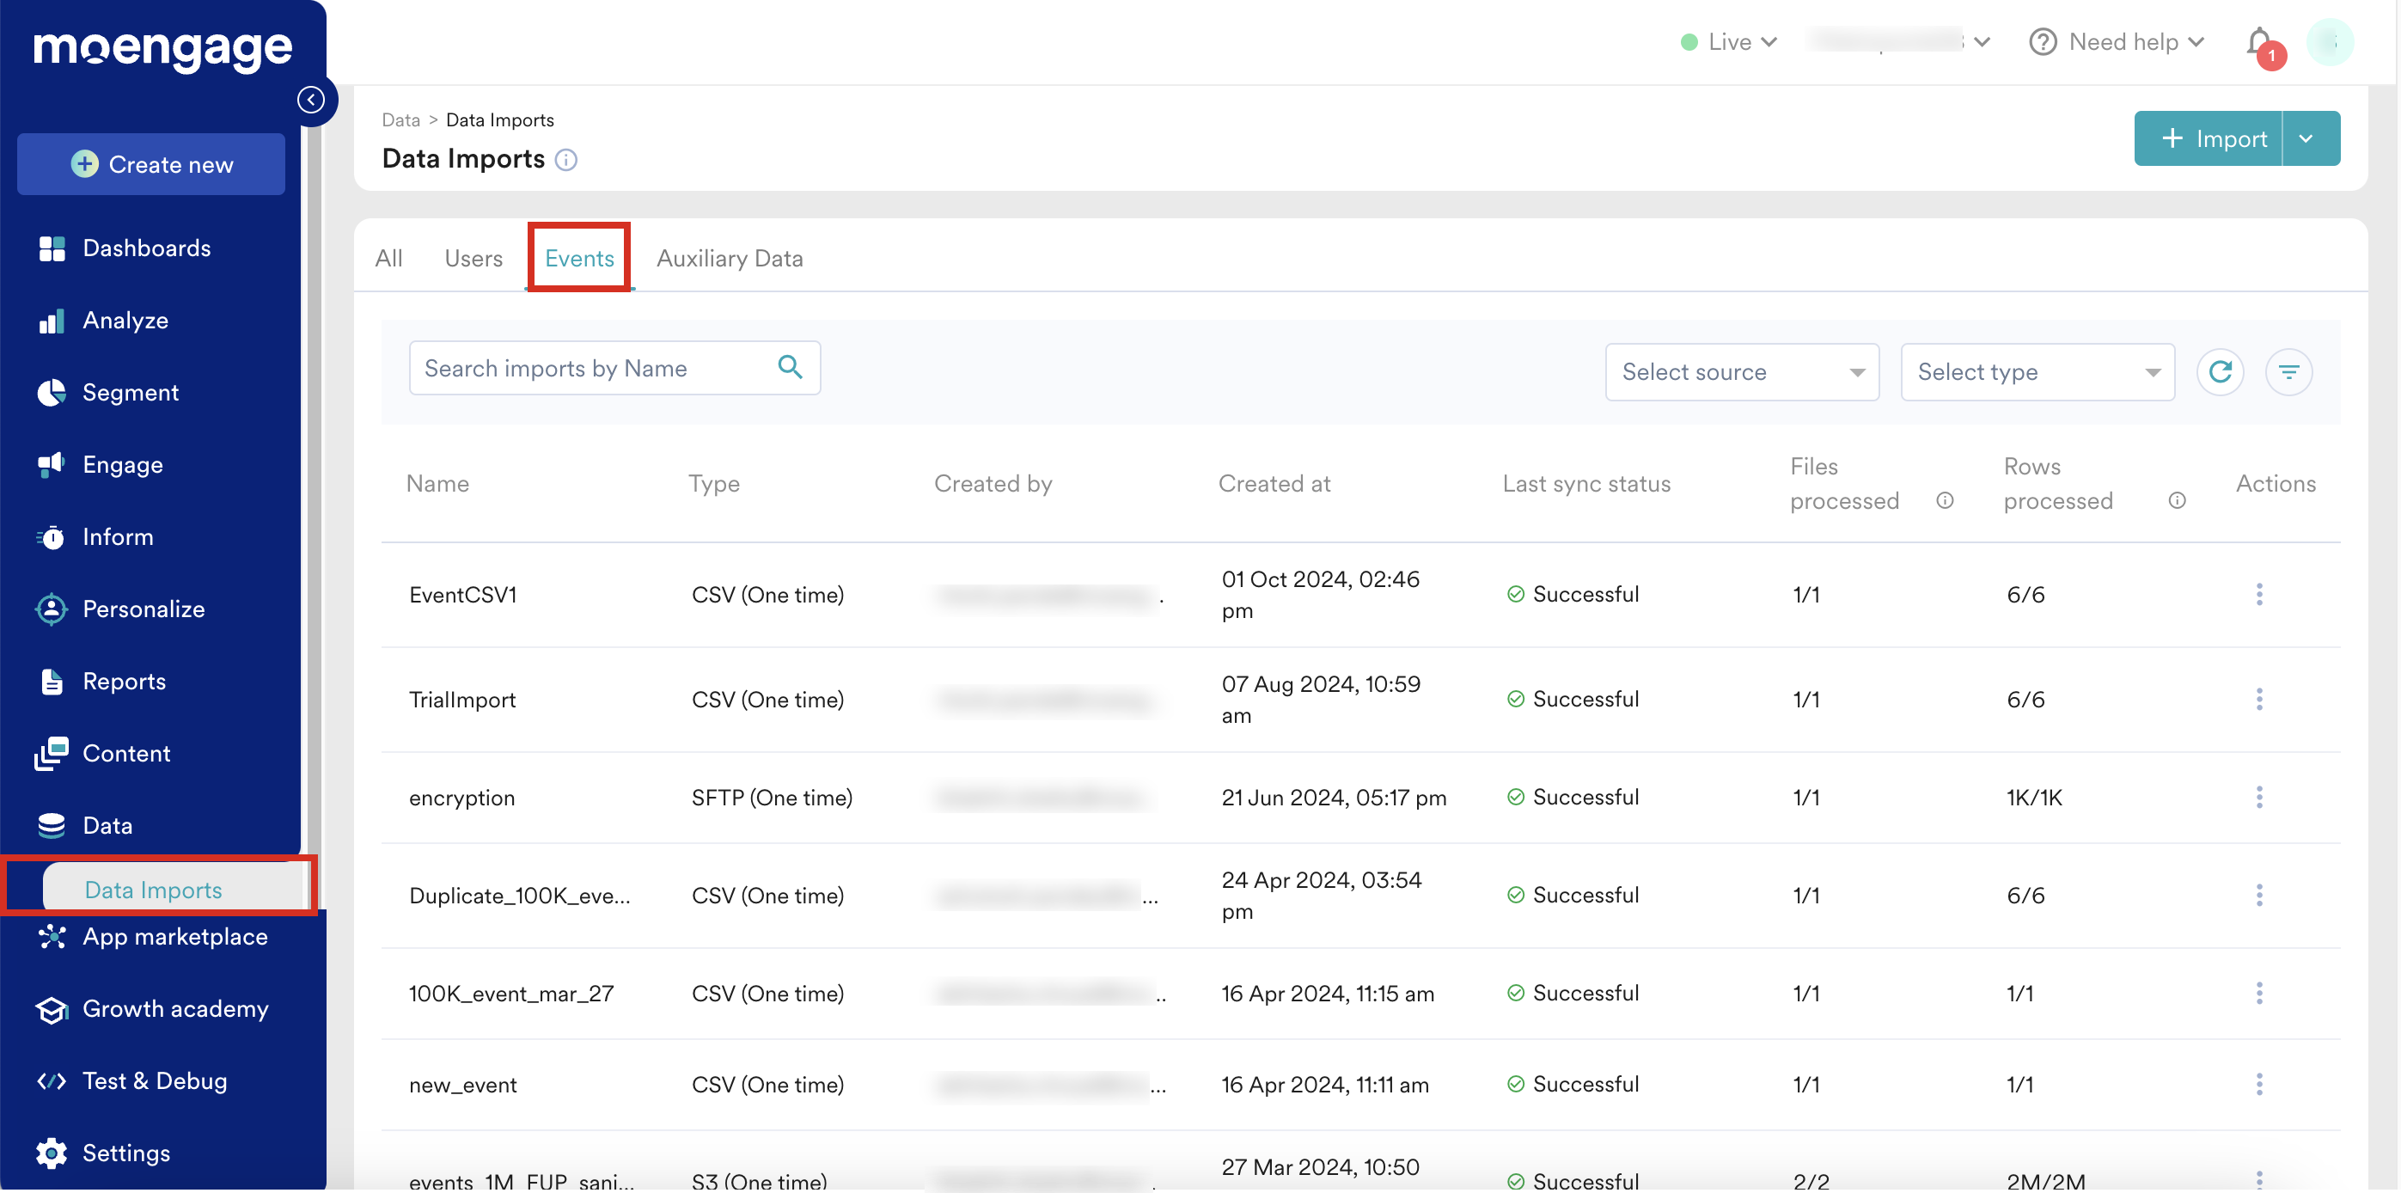Open Segment in the sidebar
This screenshot has width=2401, height=1193.
(x=131, y=393)
